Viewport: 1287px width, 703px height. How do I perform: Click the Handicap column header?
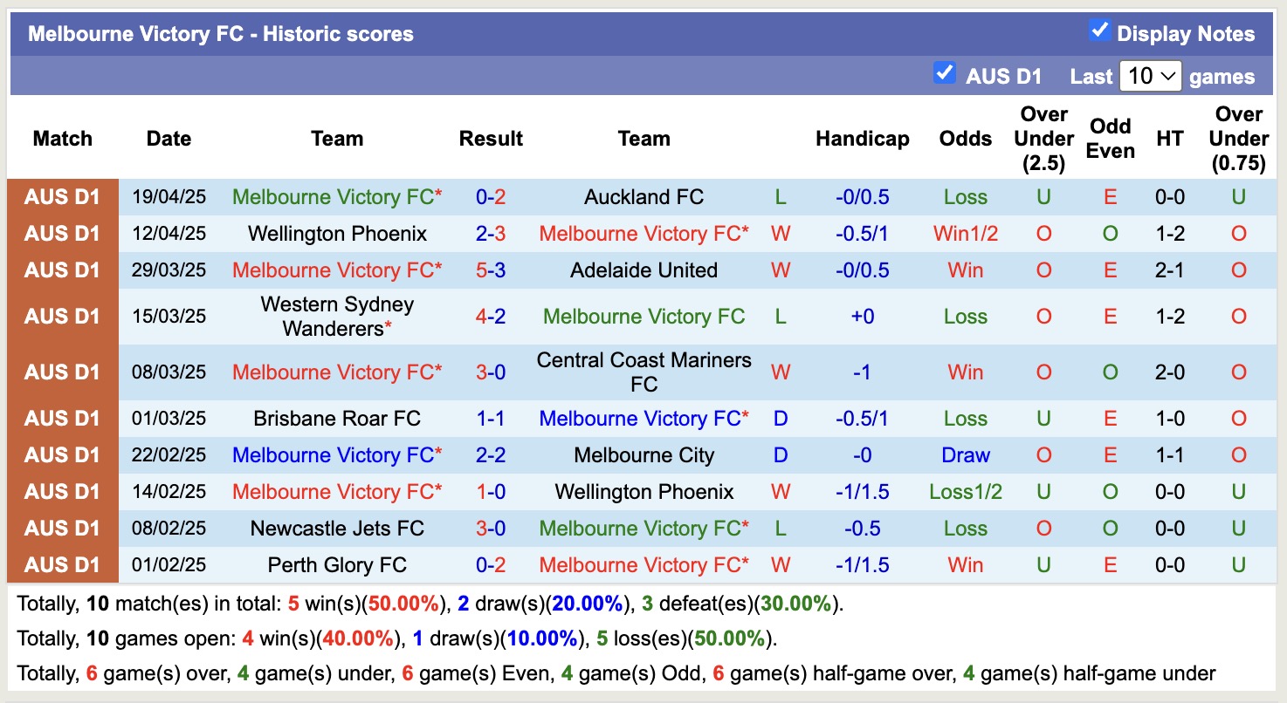click(x=862, y=138)
